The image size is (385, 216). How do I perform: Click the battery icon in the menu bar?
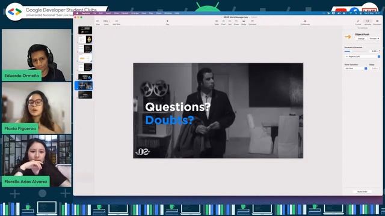point(344,13)
